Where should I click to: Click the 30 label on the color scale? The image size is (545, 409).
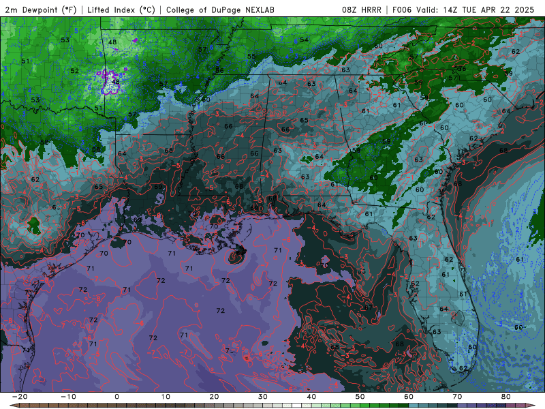pos(263,397)
